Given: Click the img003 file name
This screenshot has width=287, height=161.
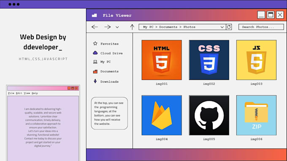Looking at the screenshot, I should (256, 84).
